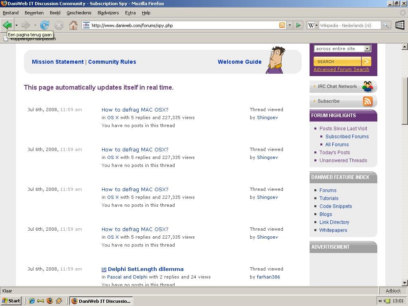
Task: Open the Subscribed Forums link
Action: pos(347,137)
